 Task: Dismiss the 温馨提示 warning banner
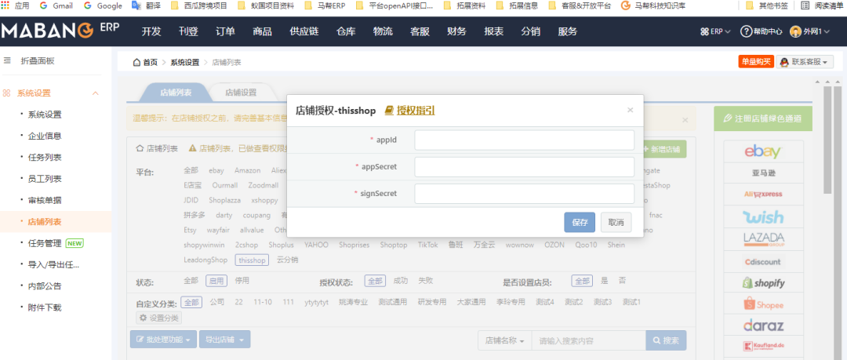[x=685, y=119]
